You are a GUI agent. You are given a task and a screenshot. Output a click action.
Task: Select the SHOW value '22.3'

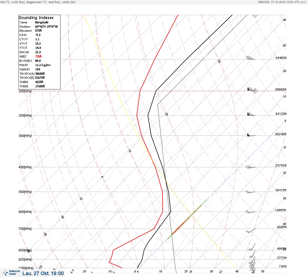38,52
